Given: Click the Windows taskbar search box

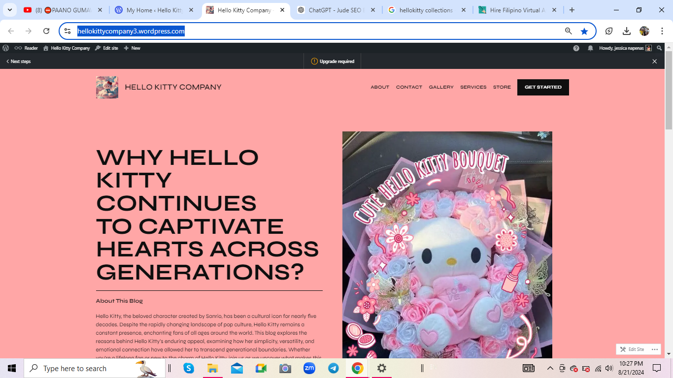Looking at the screenshot, I should [94, 368].
